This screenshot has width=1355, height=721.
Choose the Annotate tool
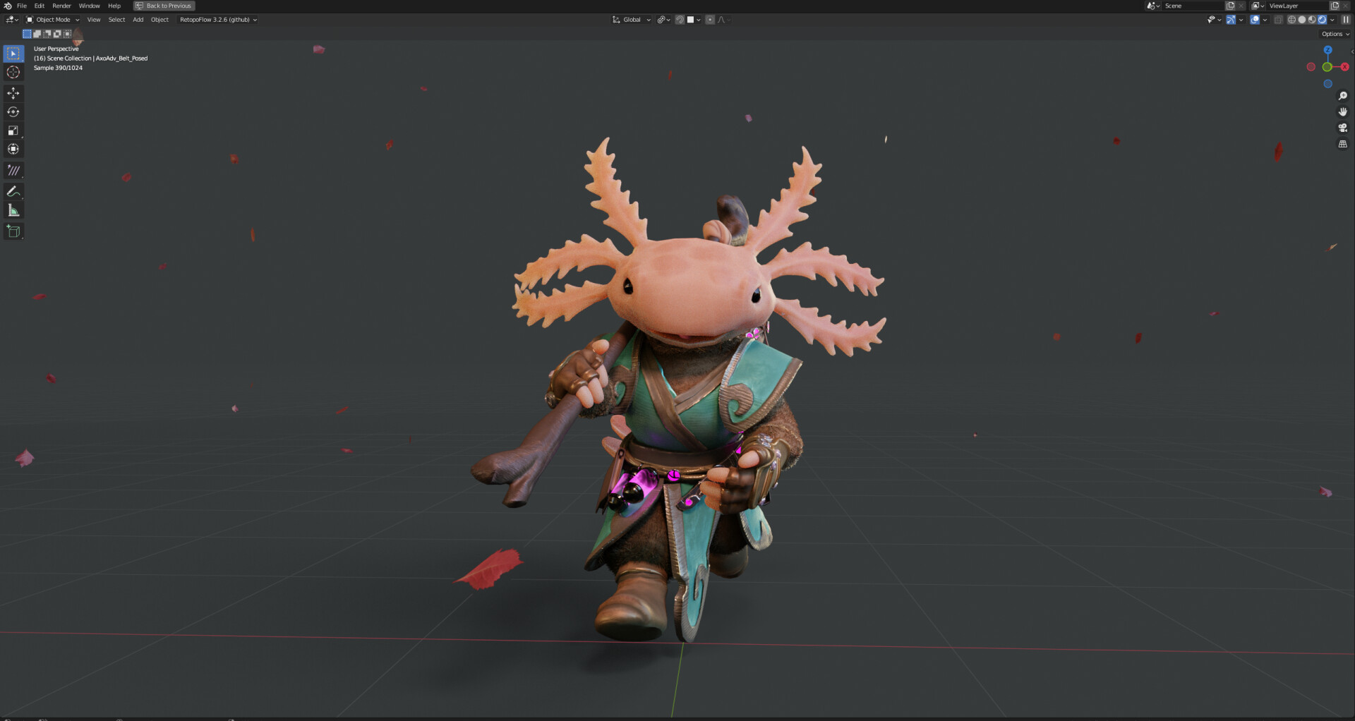(13, 191)
